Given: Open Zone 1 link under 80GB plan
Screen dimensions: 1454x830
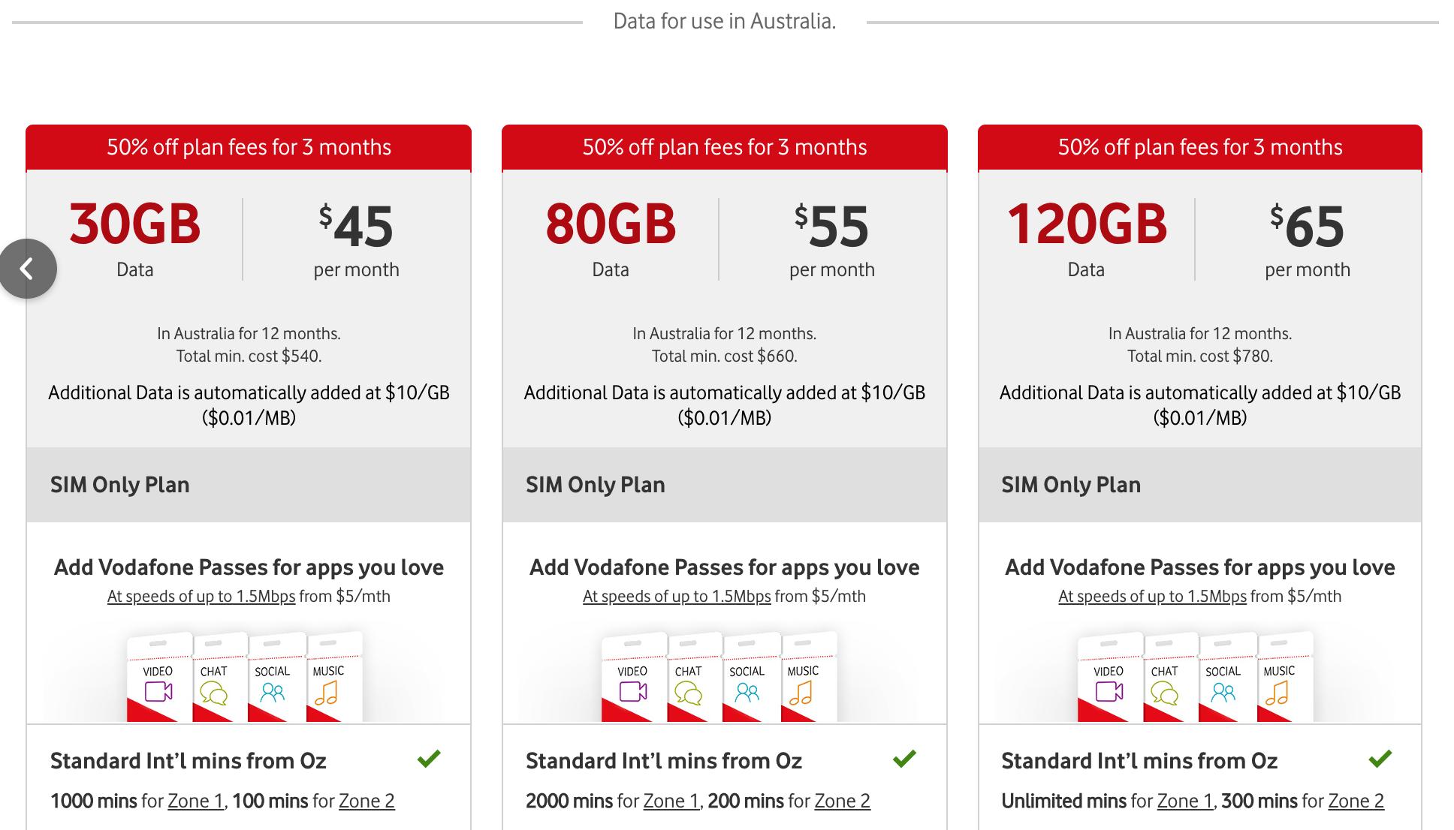Looking at the screenshot, I should pyautogui.click(x=671, y=801).
